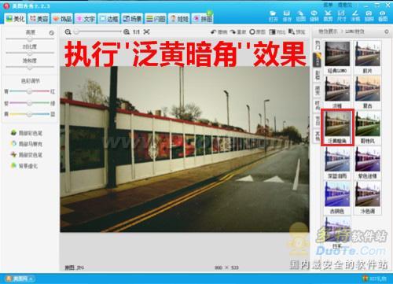Open the 边框 border tab
Screen dimensions: 393x284
109,19
